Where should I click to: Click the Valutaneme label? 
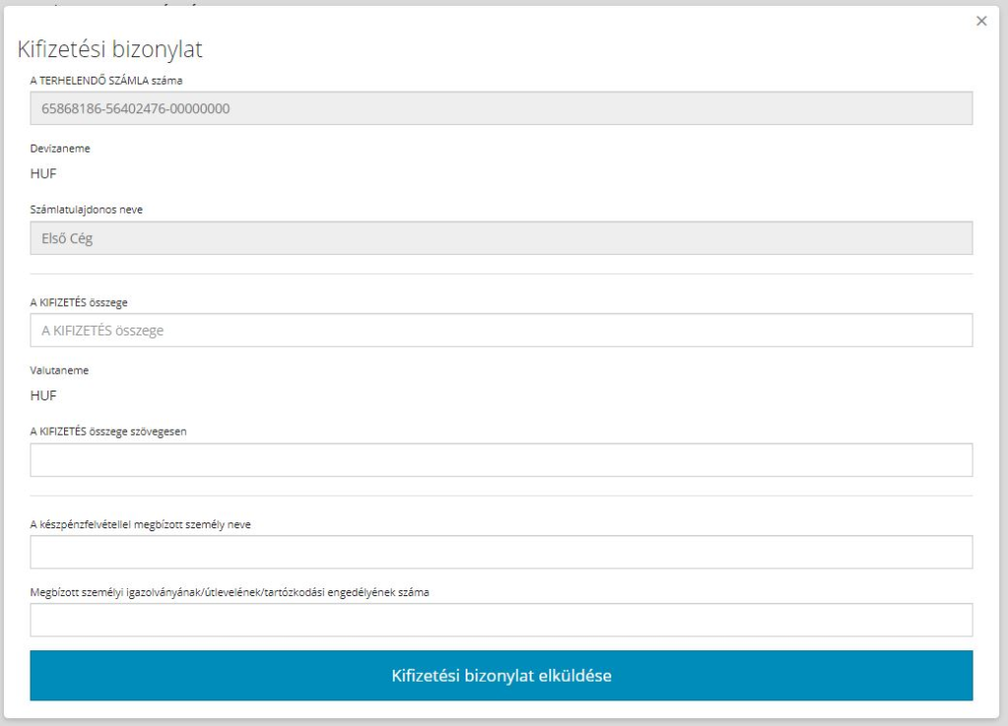point(60,371)
